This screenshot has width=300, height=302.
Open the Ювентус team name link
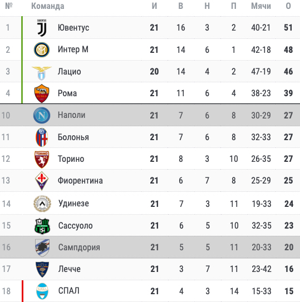73,28
